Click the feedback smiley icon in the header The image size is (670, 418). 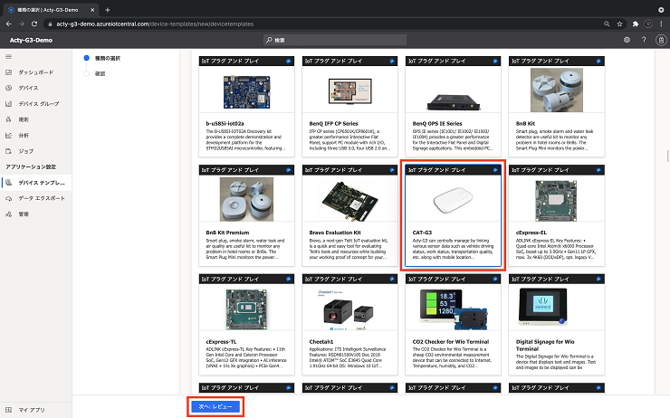pyautogui.click(x=627, y=40)
